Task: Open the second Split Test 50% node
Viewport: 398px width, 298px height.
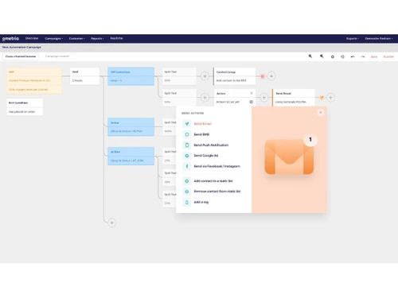Action: point(179,98)
